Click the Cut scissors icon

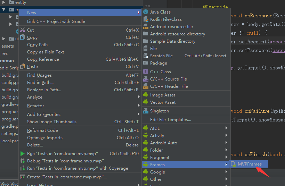(23, 30)
